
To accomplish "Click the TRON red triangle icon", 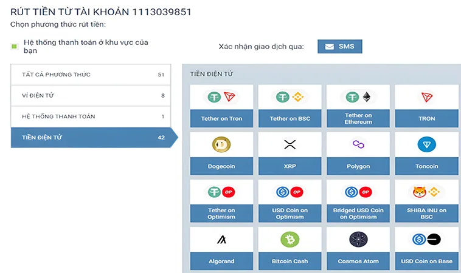I will [x=426, y=97].
